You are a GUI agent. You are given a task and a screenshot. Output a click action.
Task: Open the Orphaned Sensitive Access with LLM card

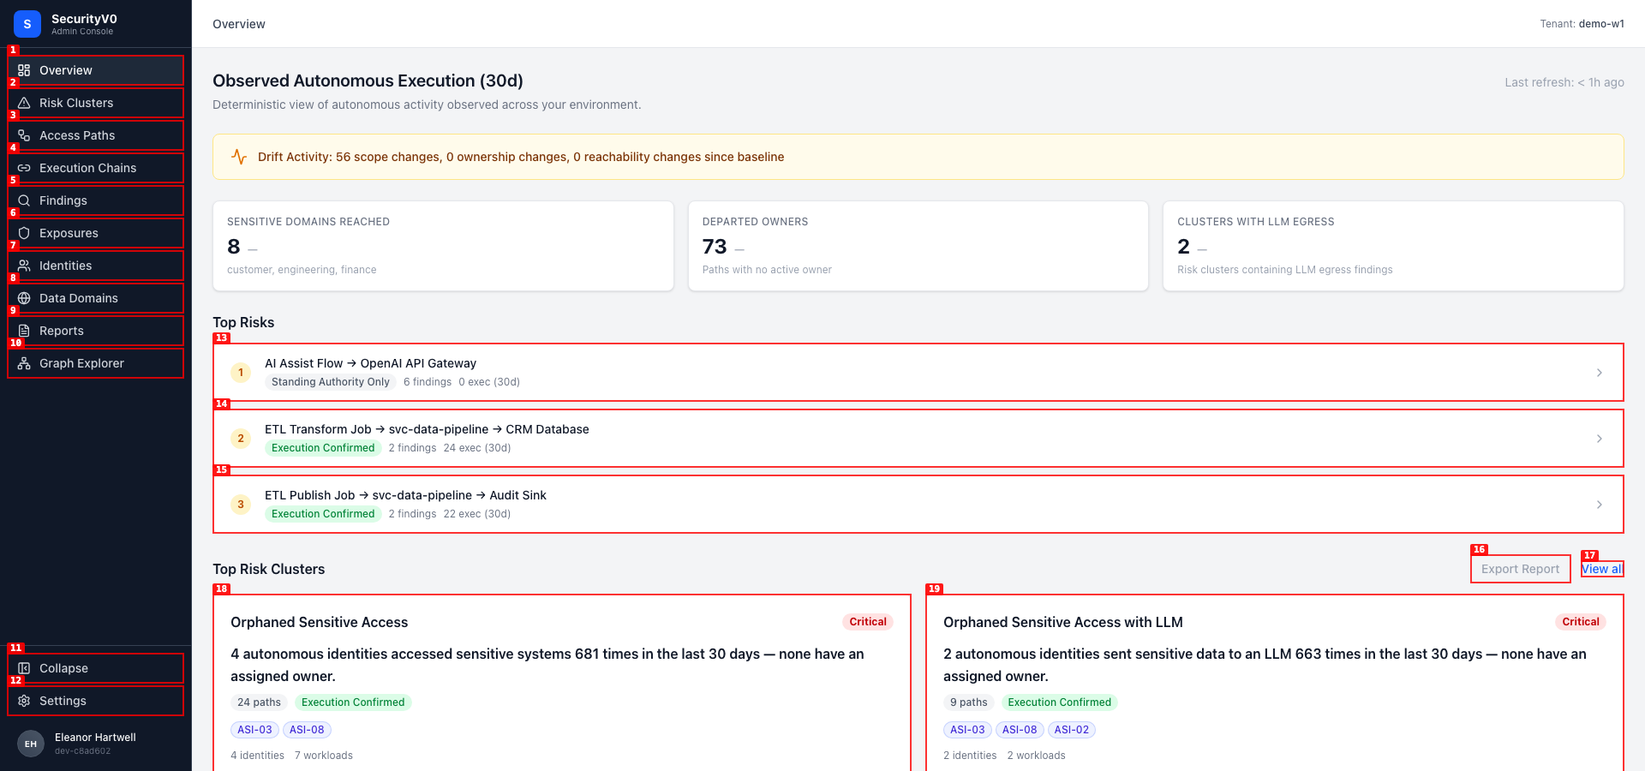point(1275,683)
